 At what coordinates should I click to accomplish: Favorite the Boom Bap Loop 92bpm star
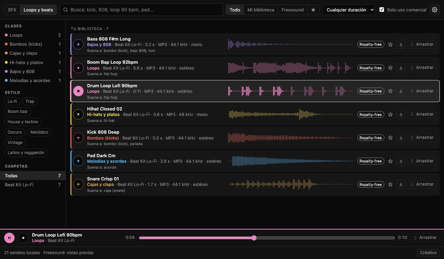pos(390,68)
